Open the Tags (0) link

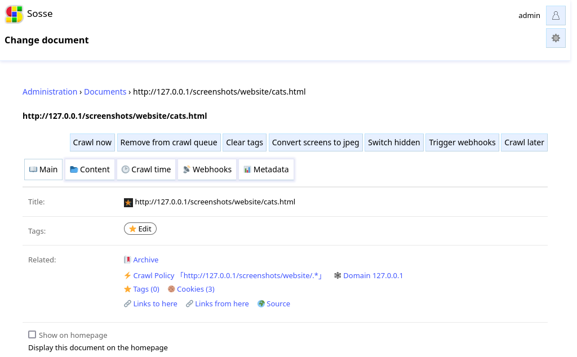click(x=146, y=289)
